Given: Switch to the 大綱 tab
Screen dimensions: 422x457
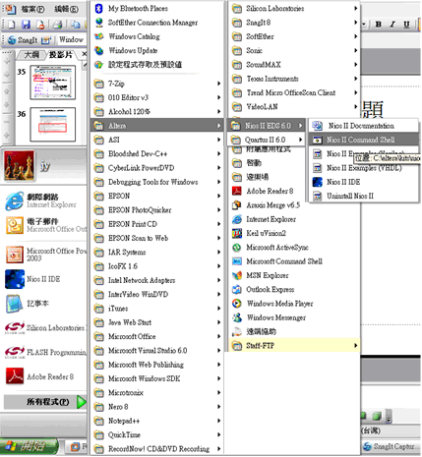Looking at the screenshot, I should 31,55.
